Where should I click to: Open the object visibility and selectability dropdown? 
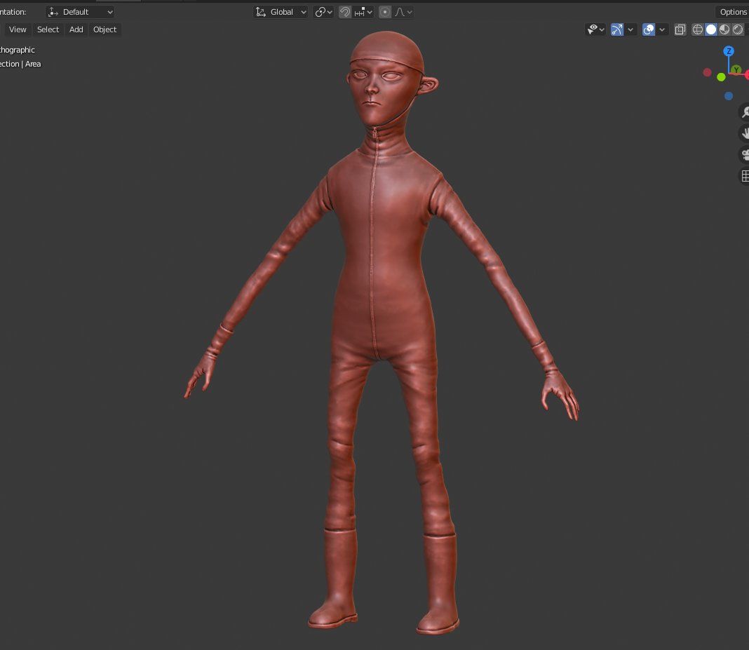click(595, 29)
